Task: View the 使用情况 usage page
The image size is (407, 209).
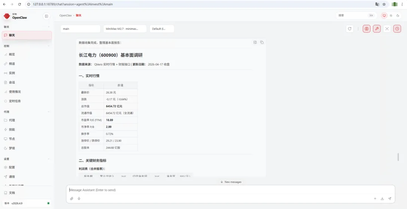Action: tap(27, 92)
